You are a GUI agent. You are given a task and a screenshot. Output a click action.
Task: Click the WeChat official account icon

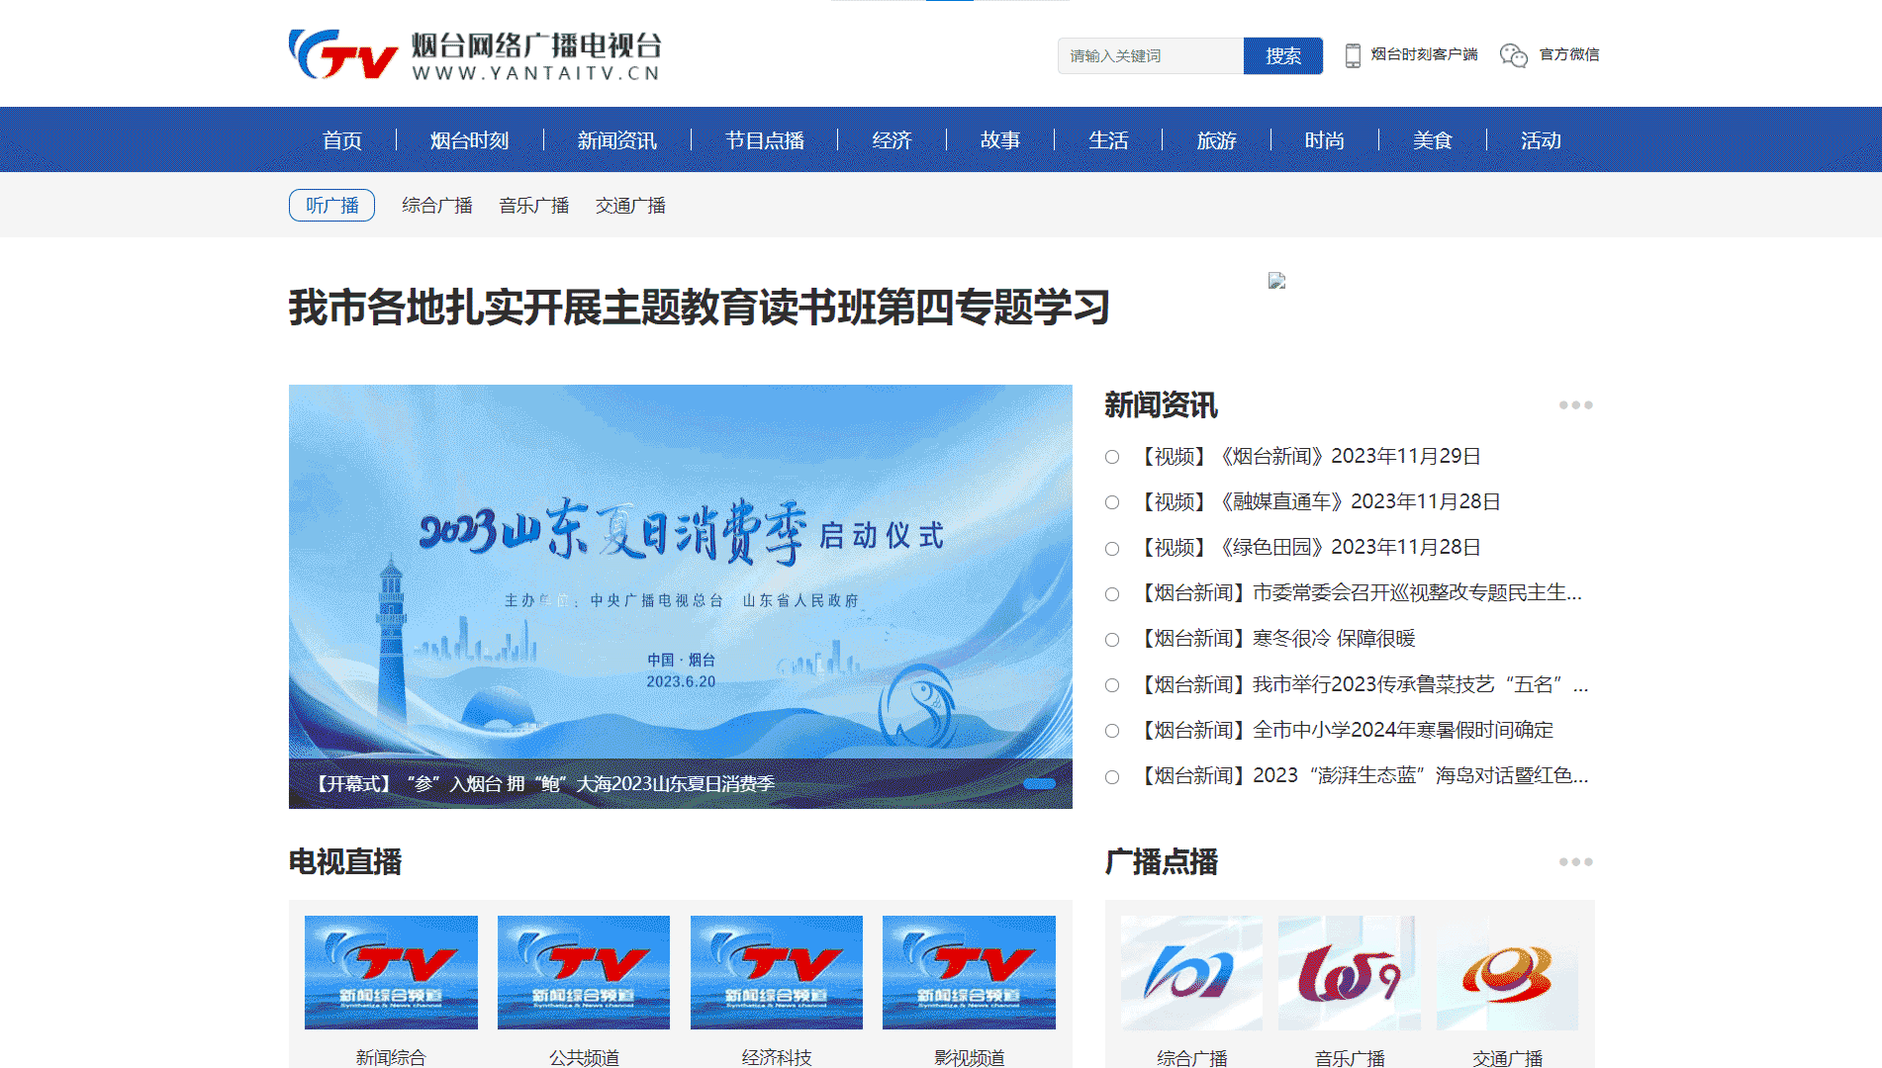coord(1513,55)
